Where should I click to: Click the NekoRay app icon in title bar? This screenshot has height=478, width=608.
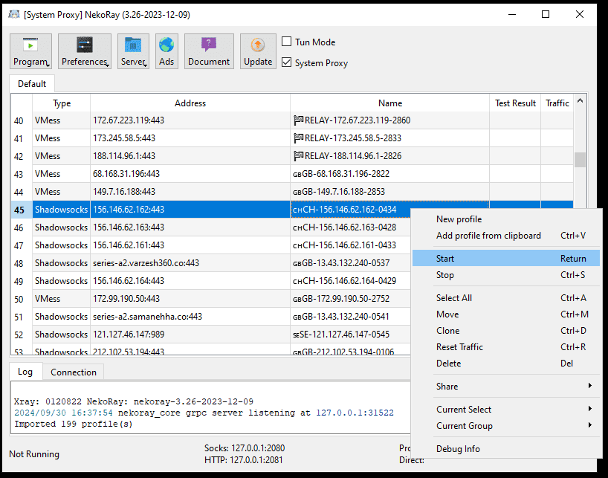(x=14, y=15)
